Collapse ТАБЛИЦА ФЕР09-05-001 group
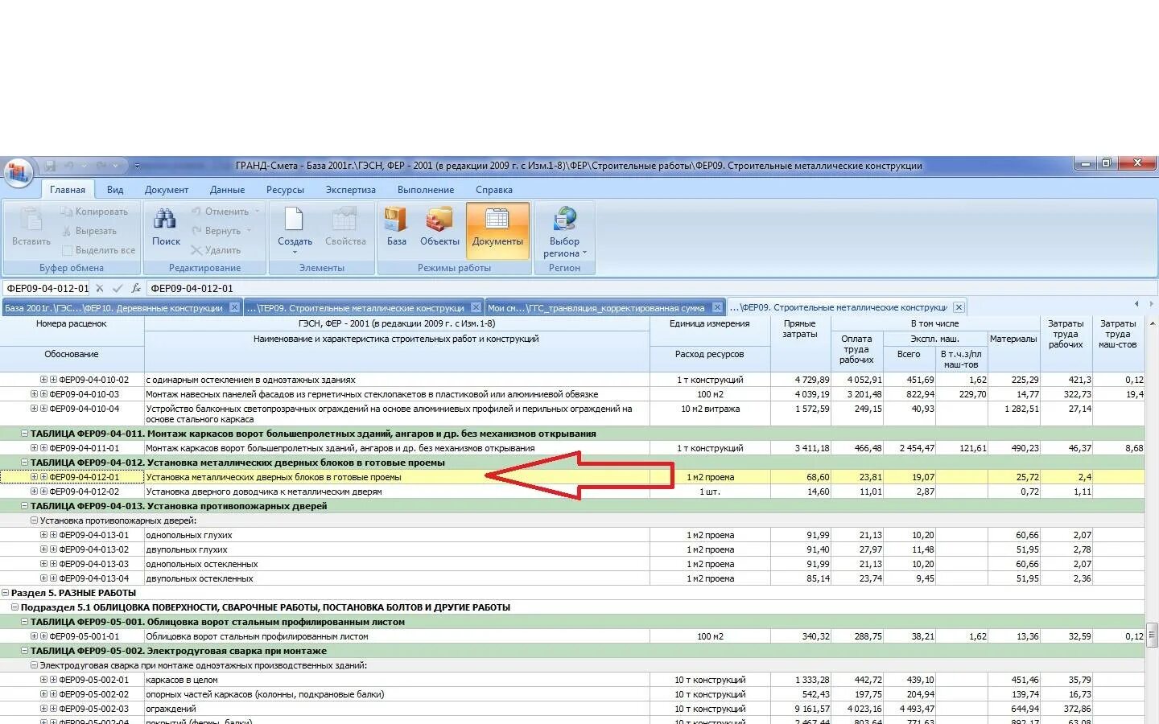The width and height of the screenshot is (1159, 724). coord(24,622)
